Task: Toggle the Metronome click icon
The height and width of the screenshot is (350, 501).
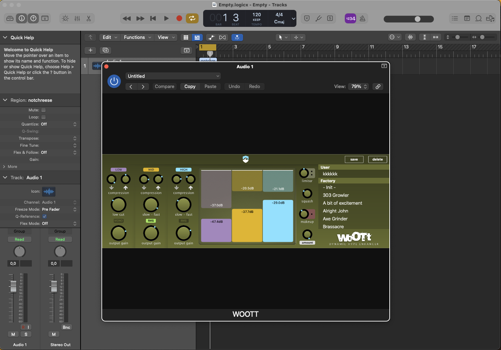Action: (363, 18)
